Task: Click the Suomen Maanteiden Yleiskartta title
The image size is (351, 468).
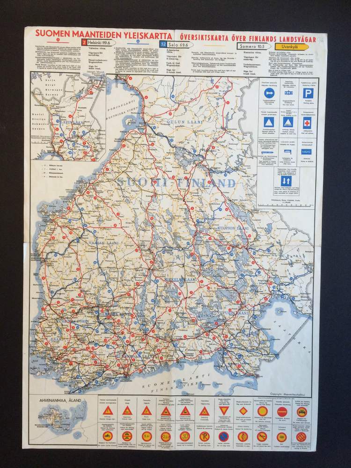Action: (103, 34)
